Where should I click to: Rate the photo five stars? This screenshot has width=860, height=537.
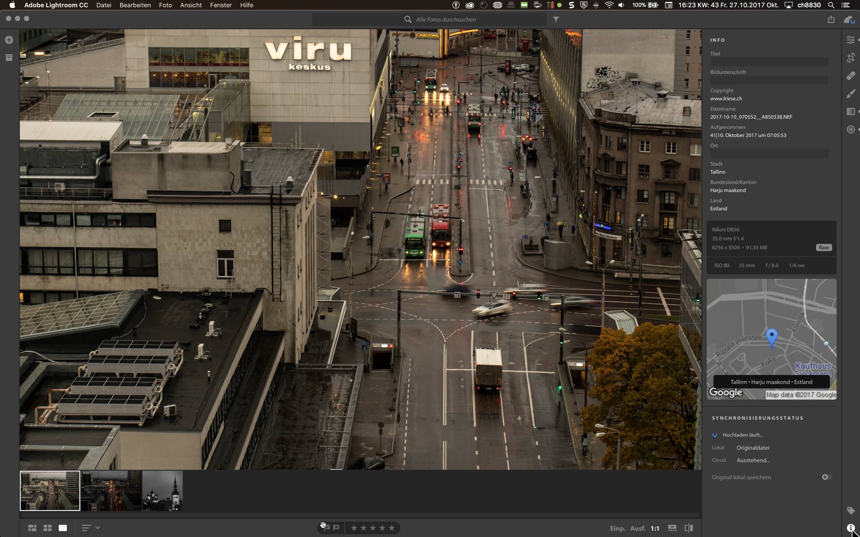pos(391,528)
